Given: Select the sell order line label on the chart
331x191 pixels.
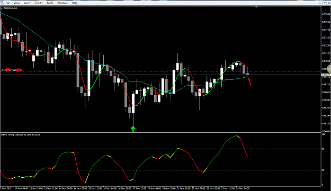Looking at the screenshot, I should [12, 70].
